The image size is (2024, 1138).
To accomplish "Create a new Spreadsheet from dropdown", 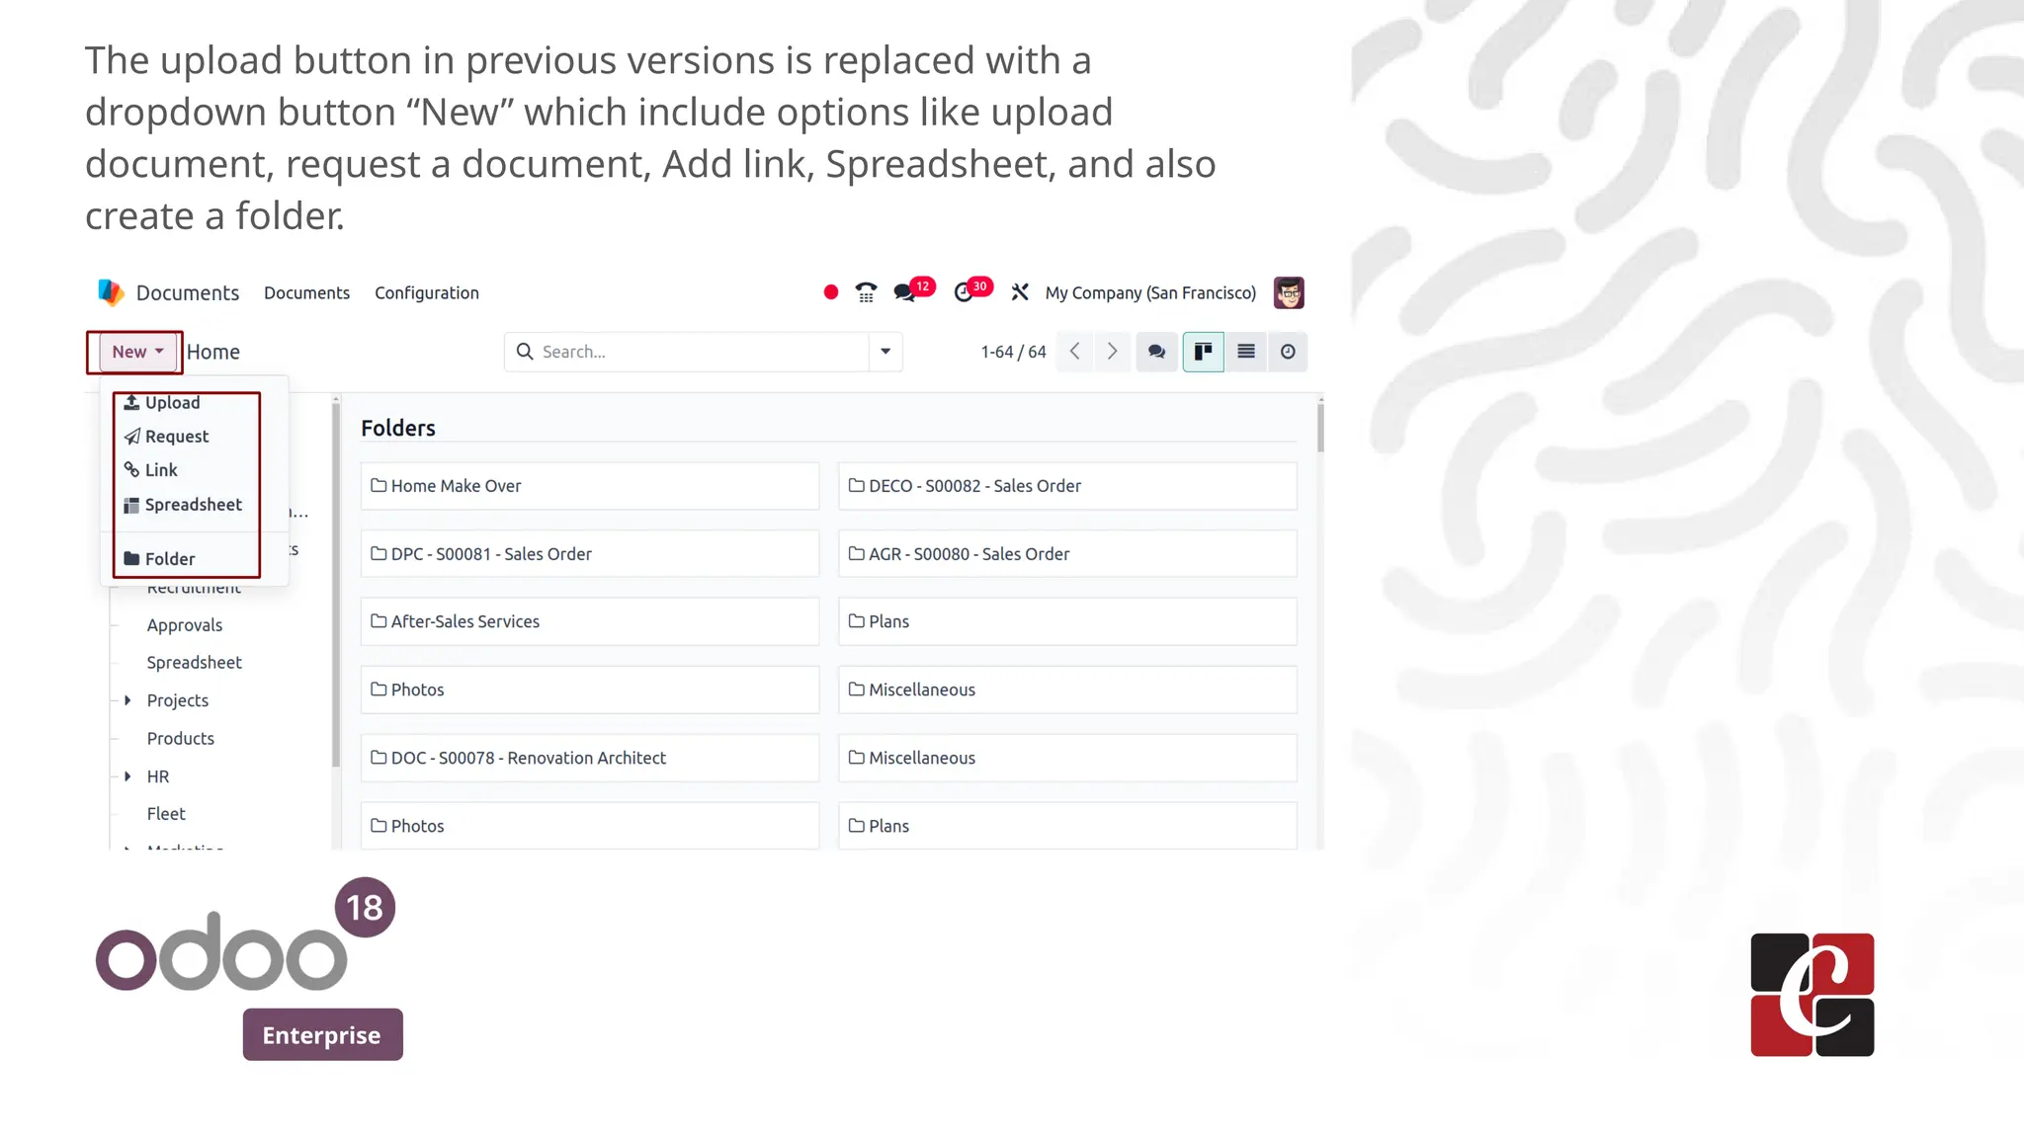I will point(193,505).
